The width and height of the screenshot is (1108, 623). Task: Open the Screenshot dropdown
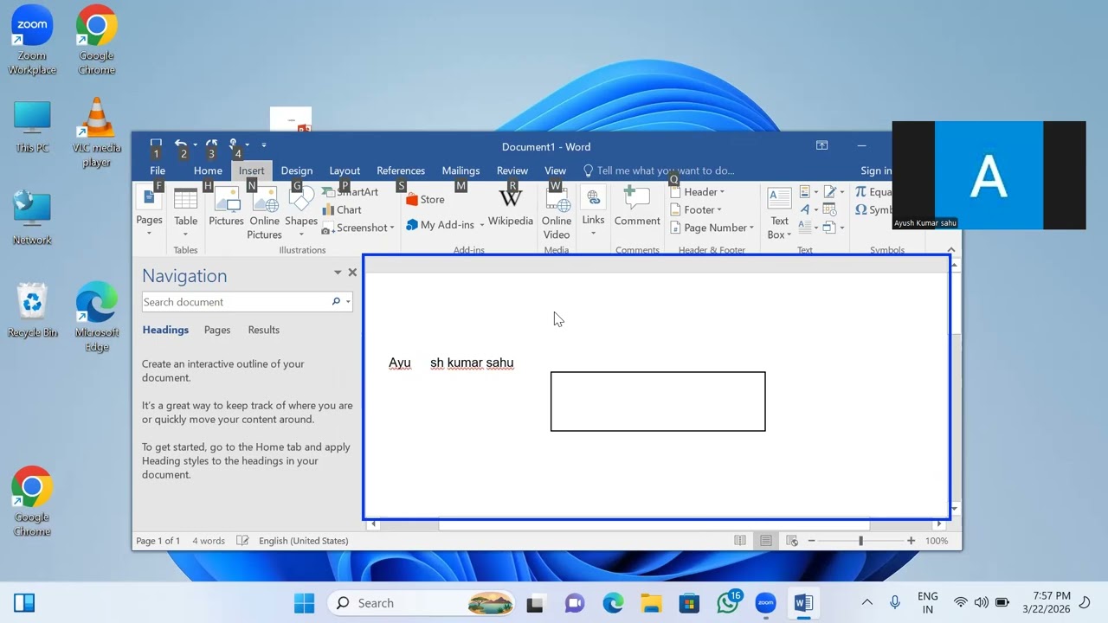click(358, 228)
